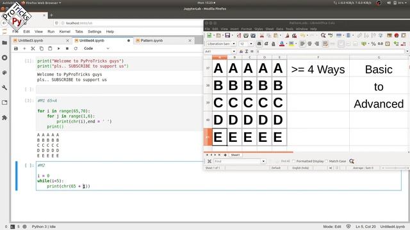Set the Calc font color with the A icon
The width and height of the screenshot is (410, 230).
282,44
